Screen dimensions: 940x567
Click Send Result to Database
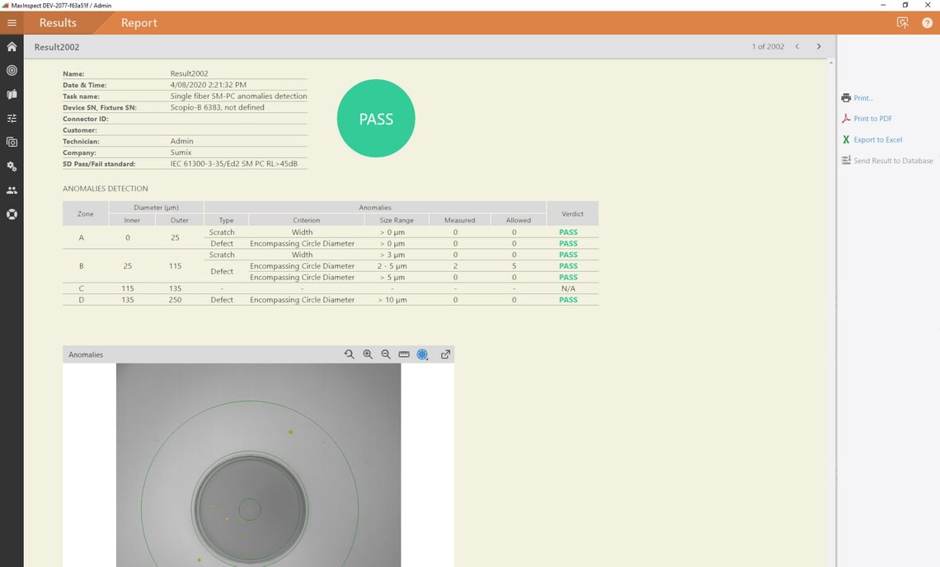(x=893, y=161)
